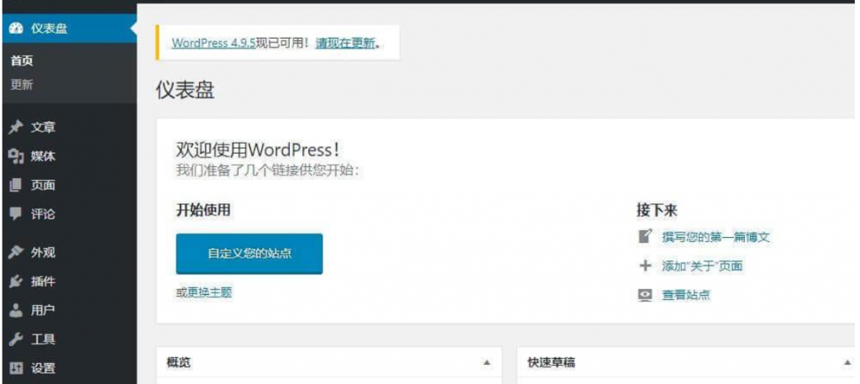Click the 快速草稿 panel title
Viewport: 860px width, 384px height.
coord(551,363)
